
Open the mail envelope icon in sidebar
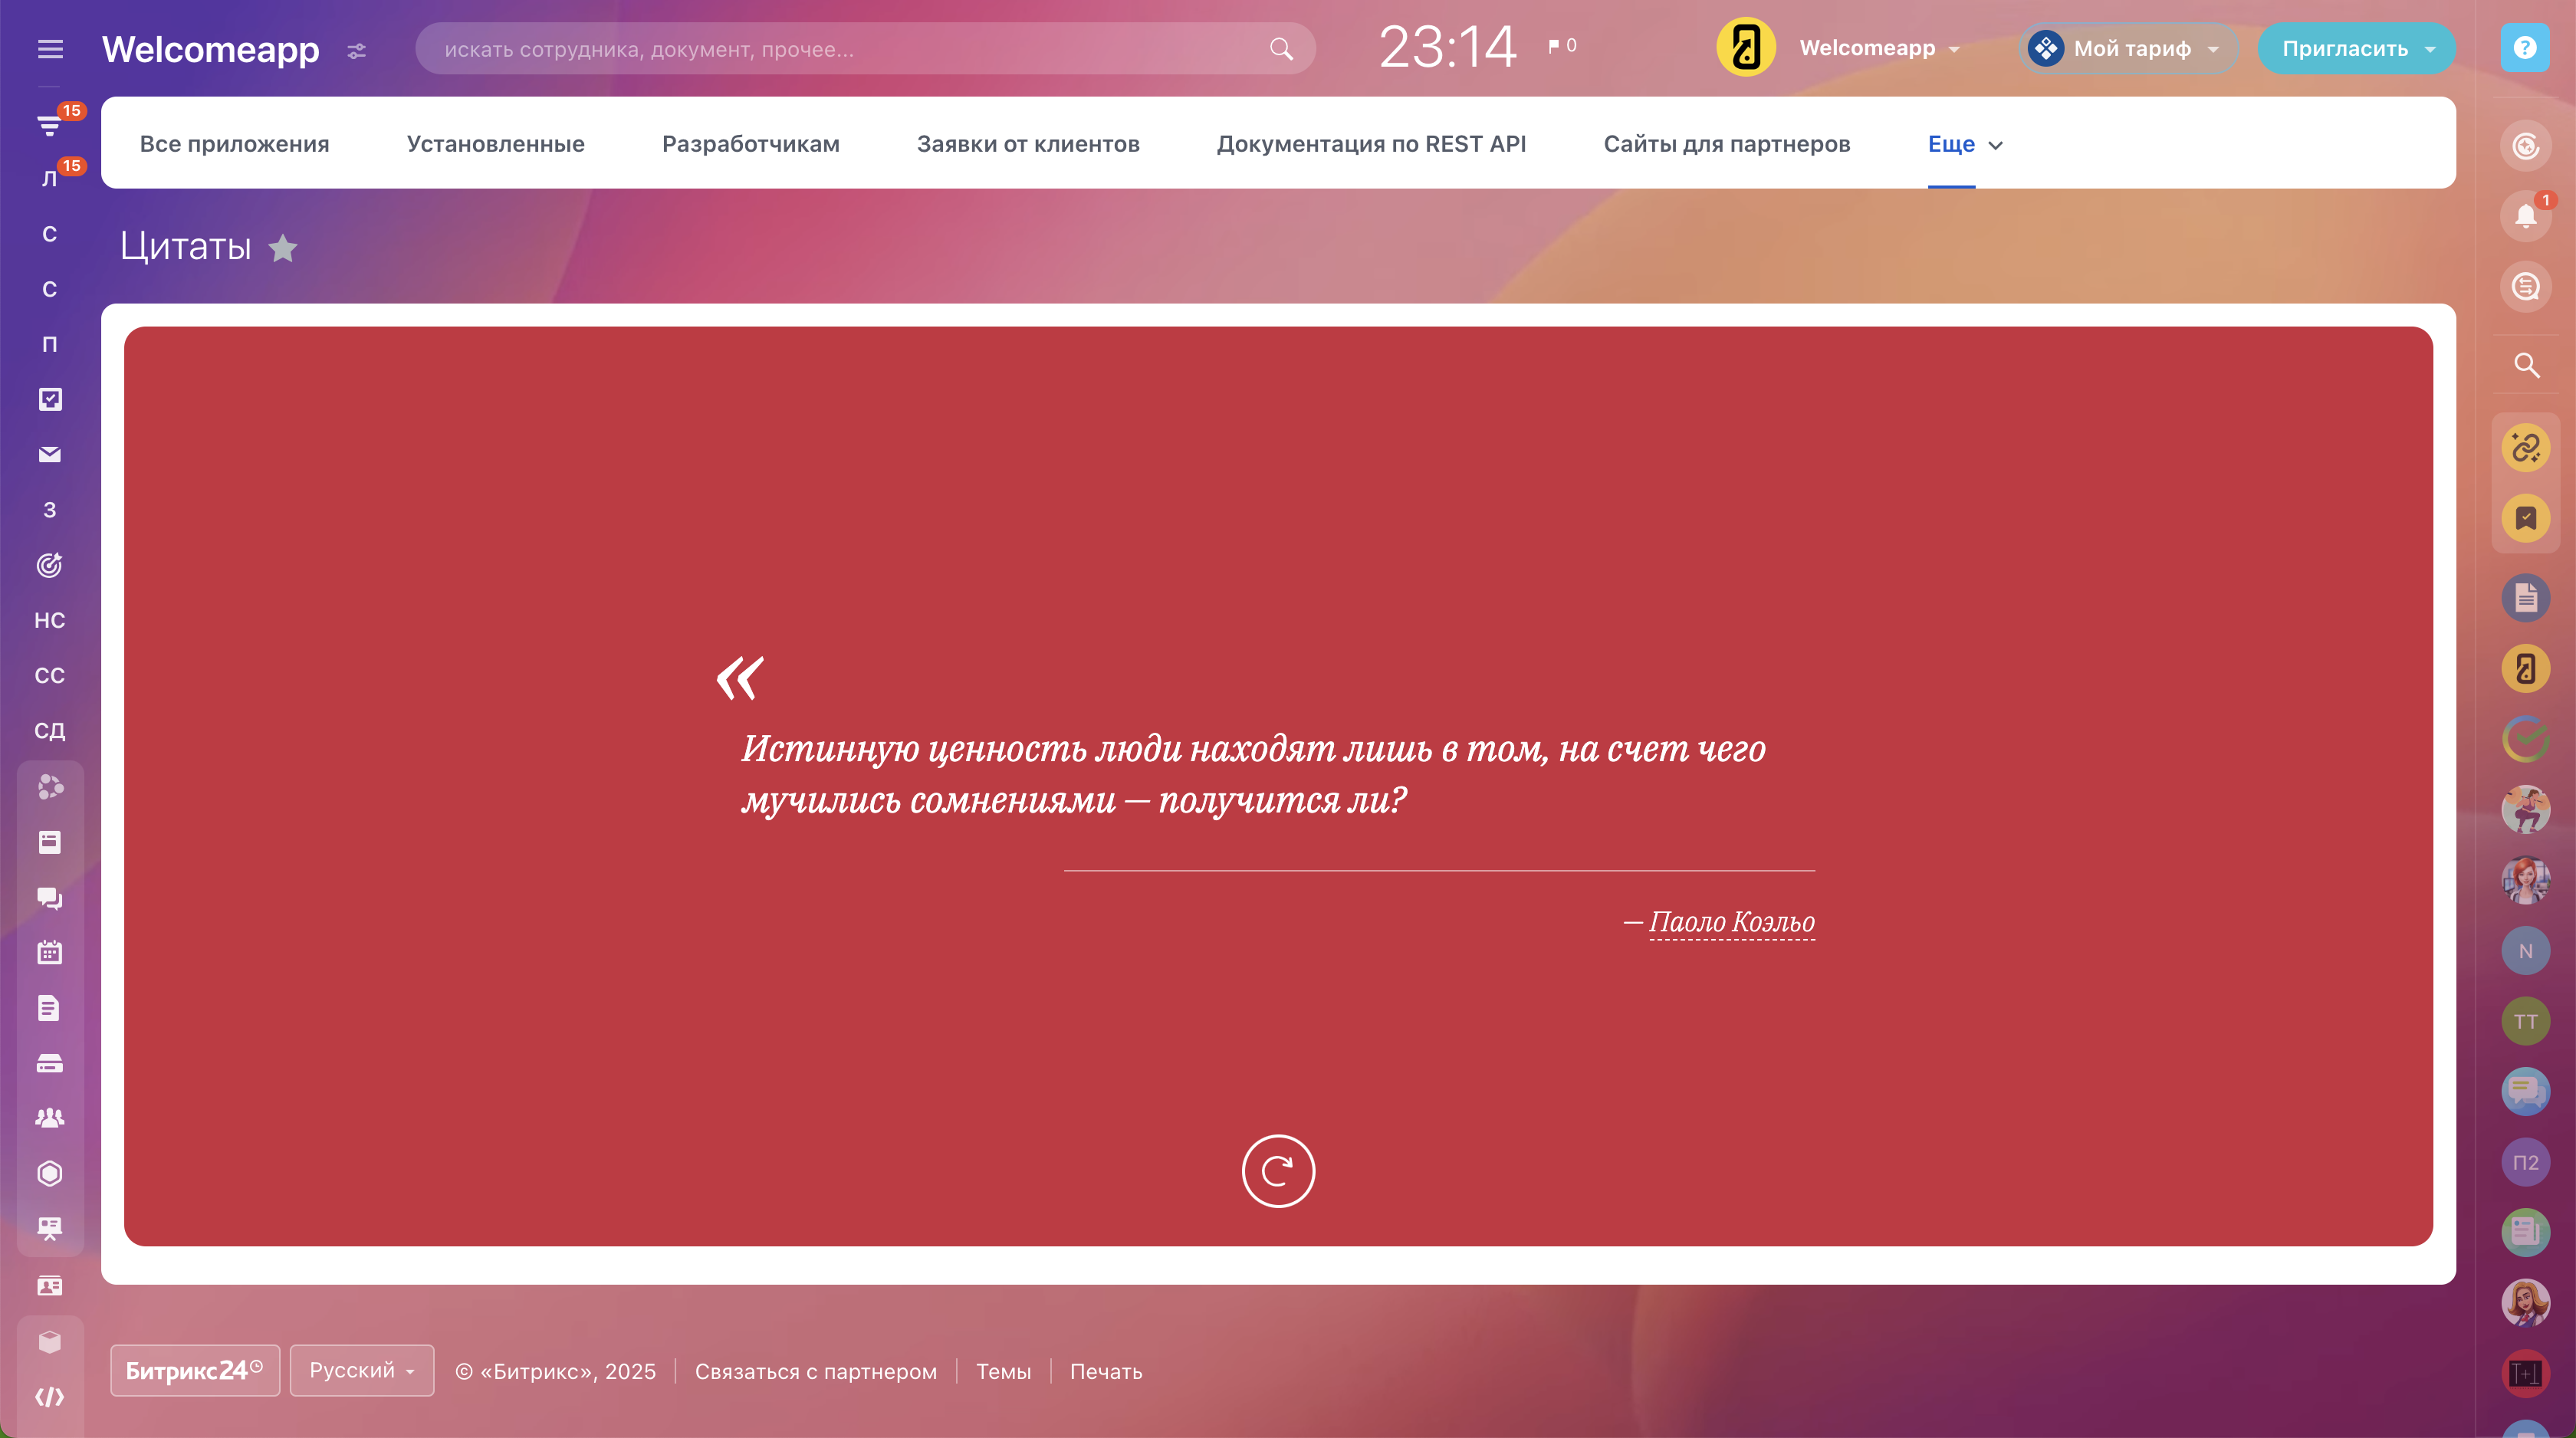pos(49,455)
